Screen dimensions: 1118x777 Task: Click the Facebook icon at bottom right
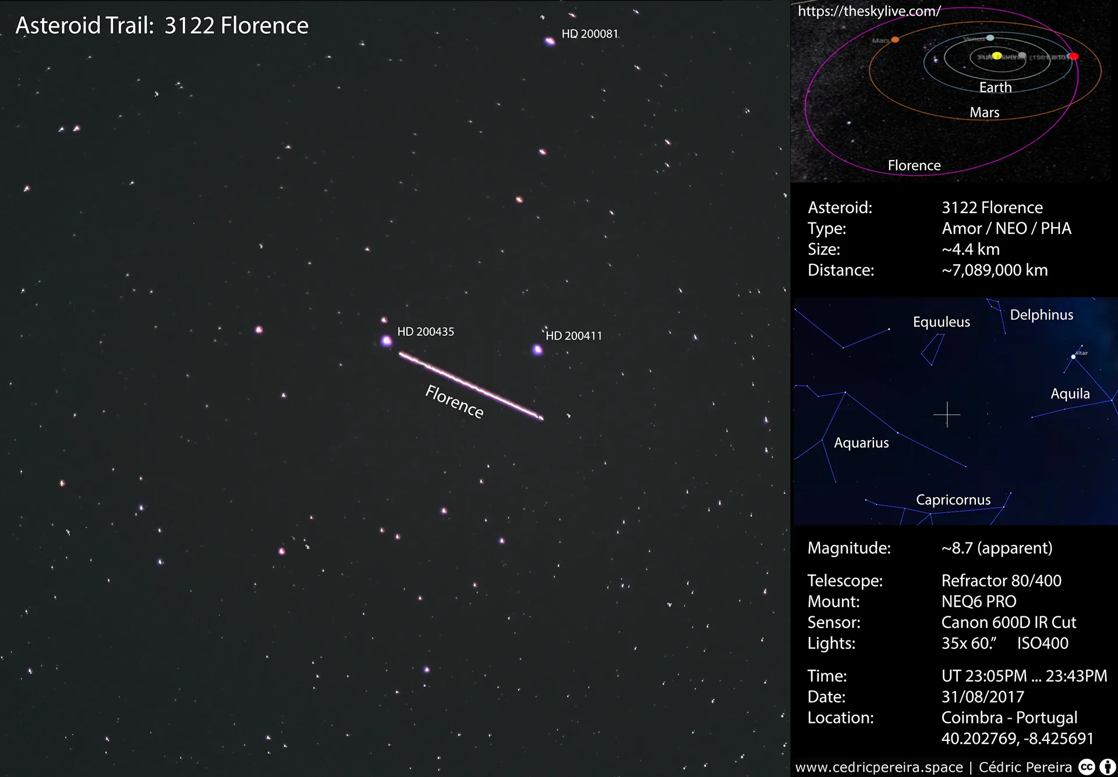click(1107, 767)
